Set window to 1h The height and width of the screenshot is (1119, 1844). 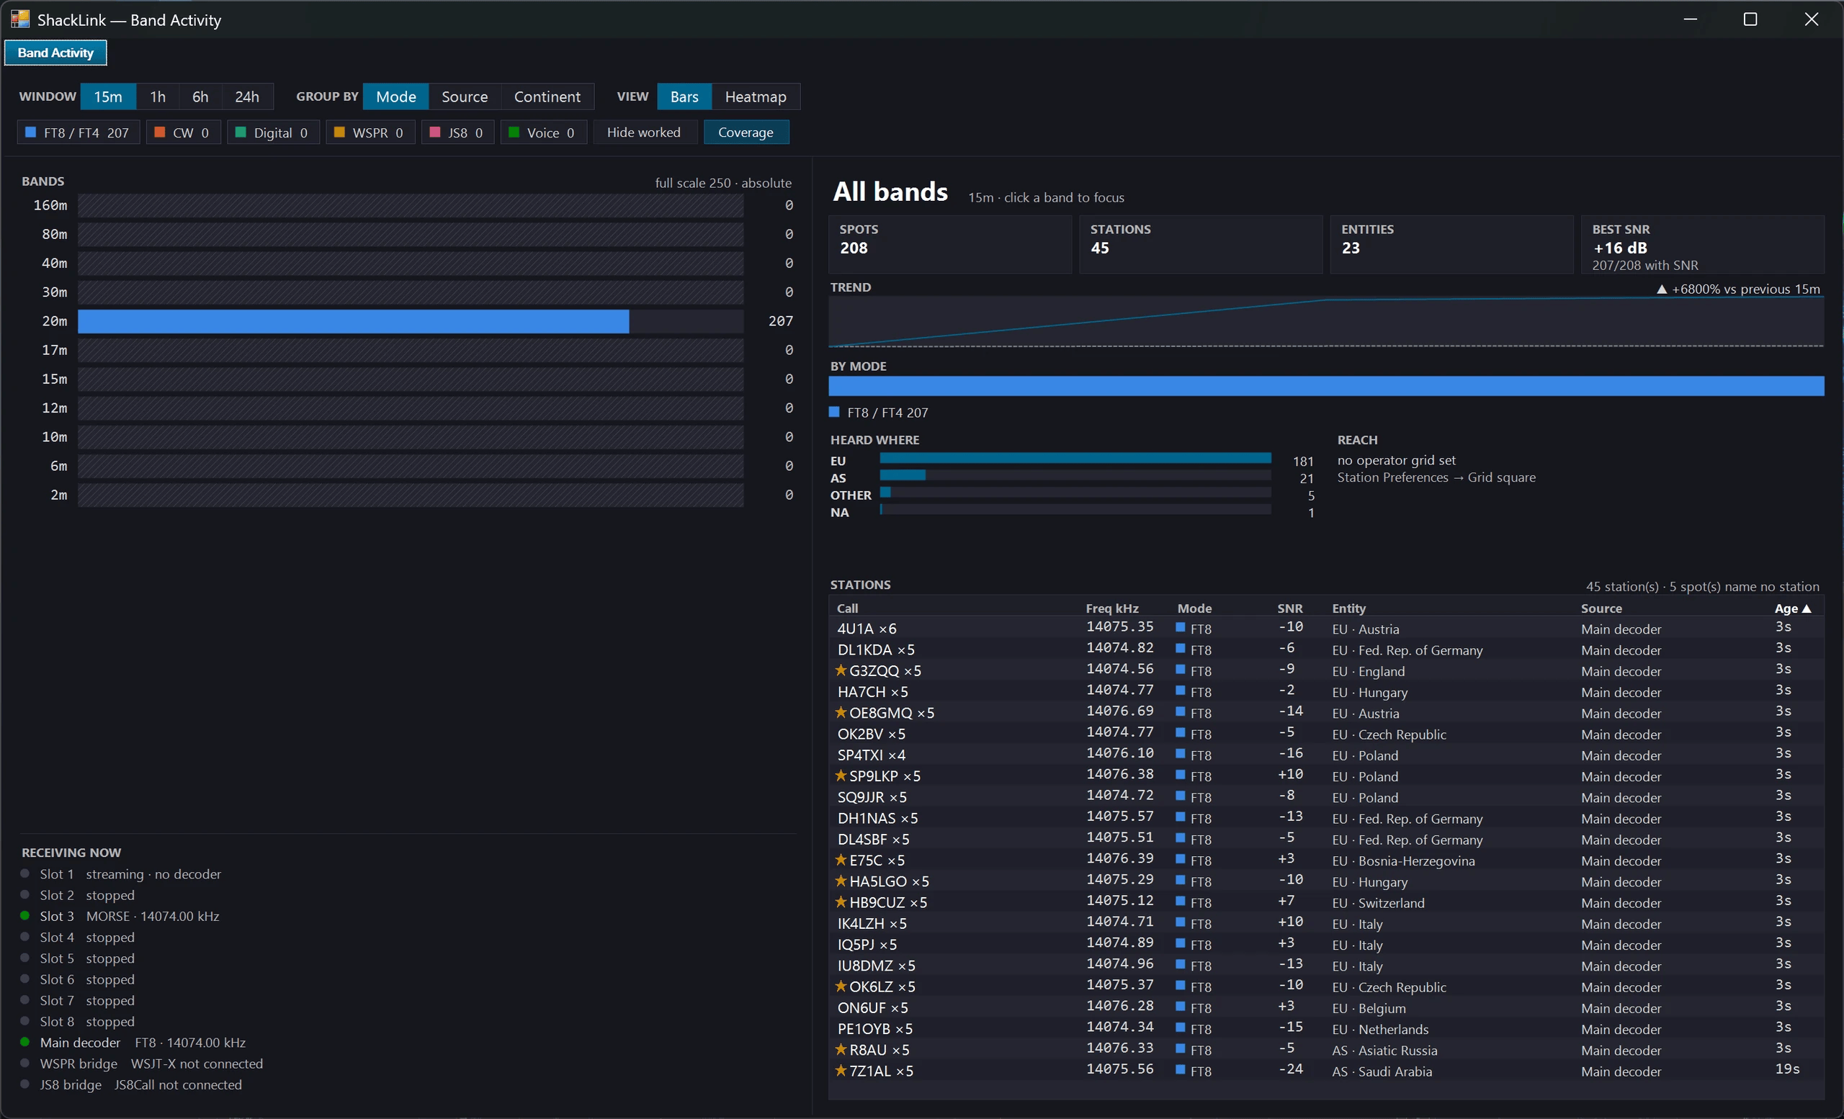click(158, 96)
